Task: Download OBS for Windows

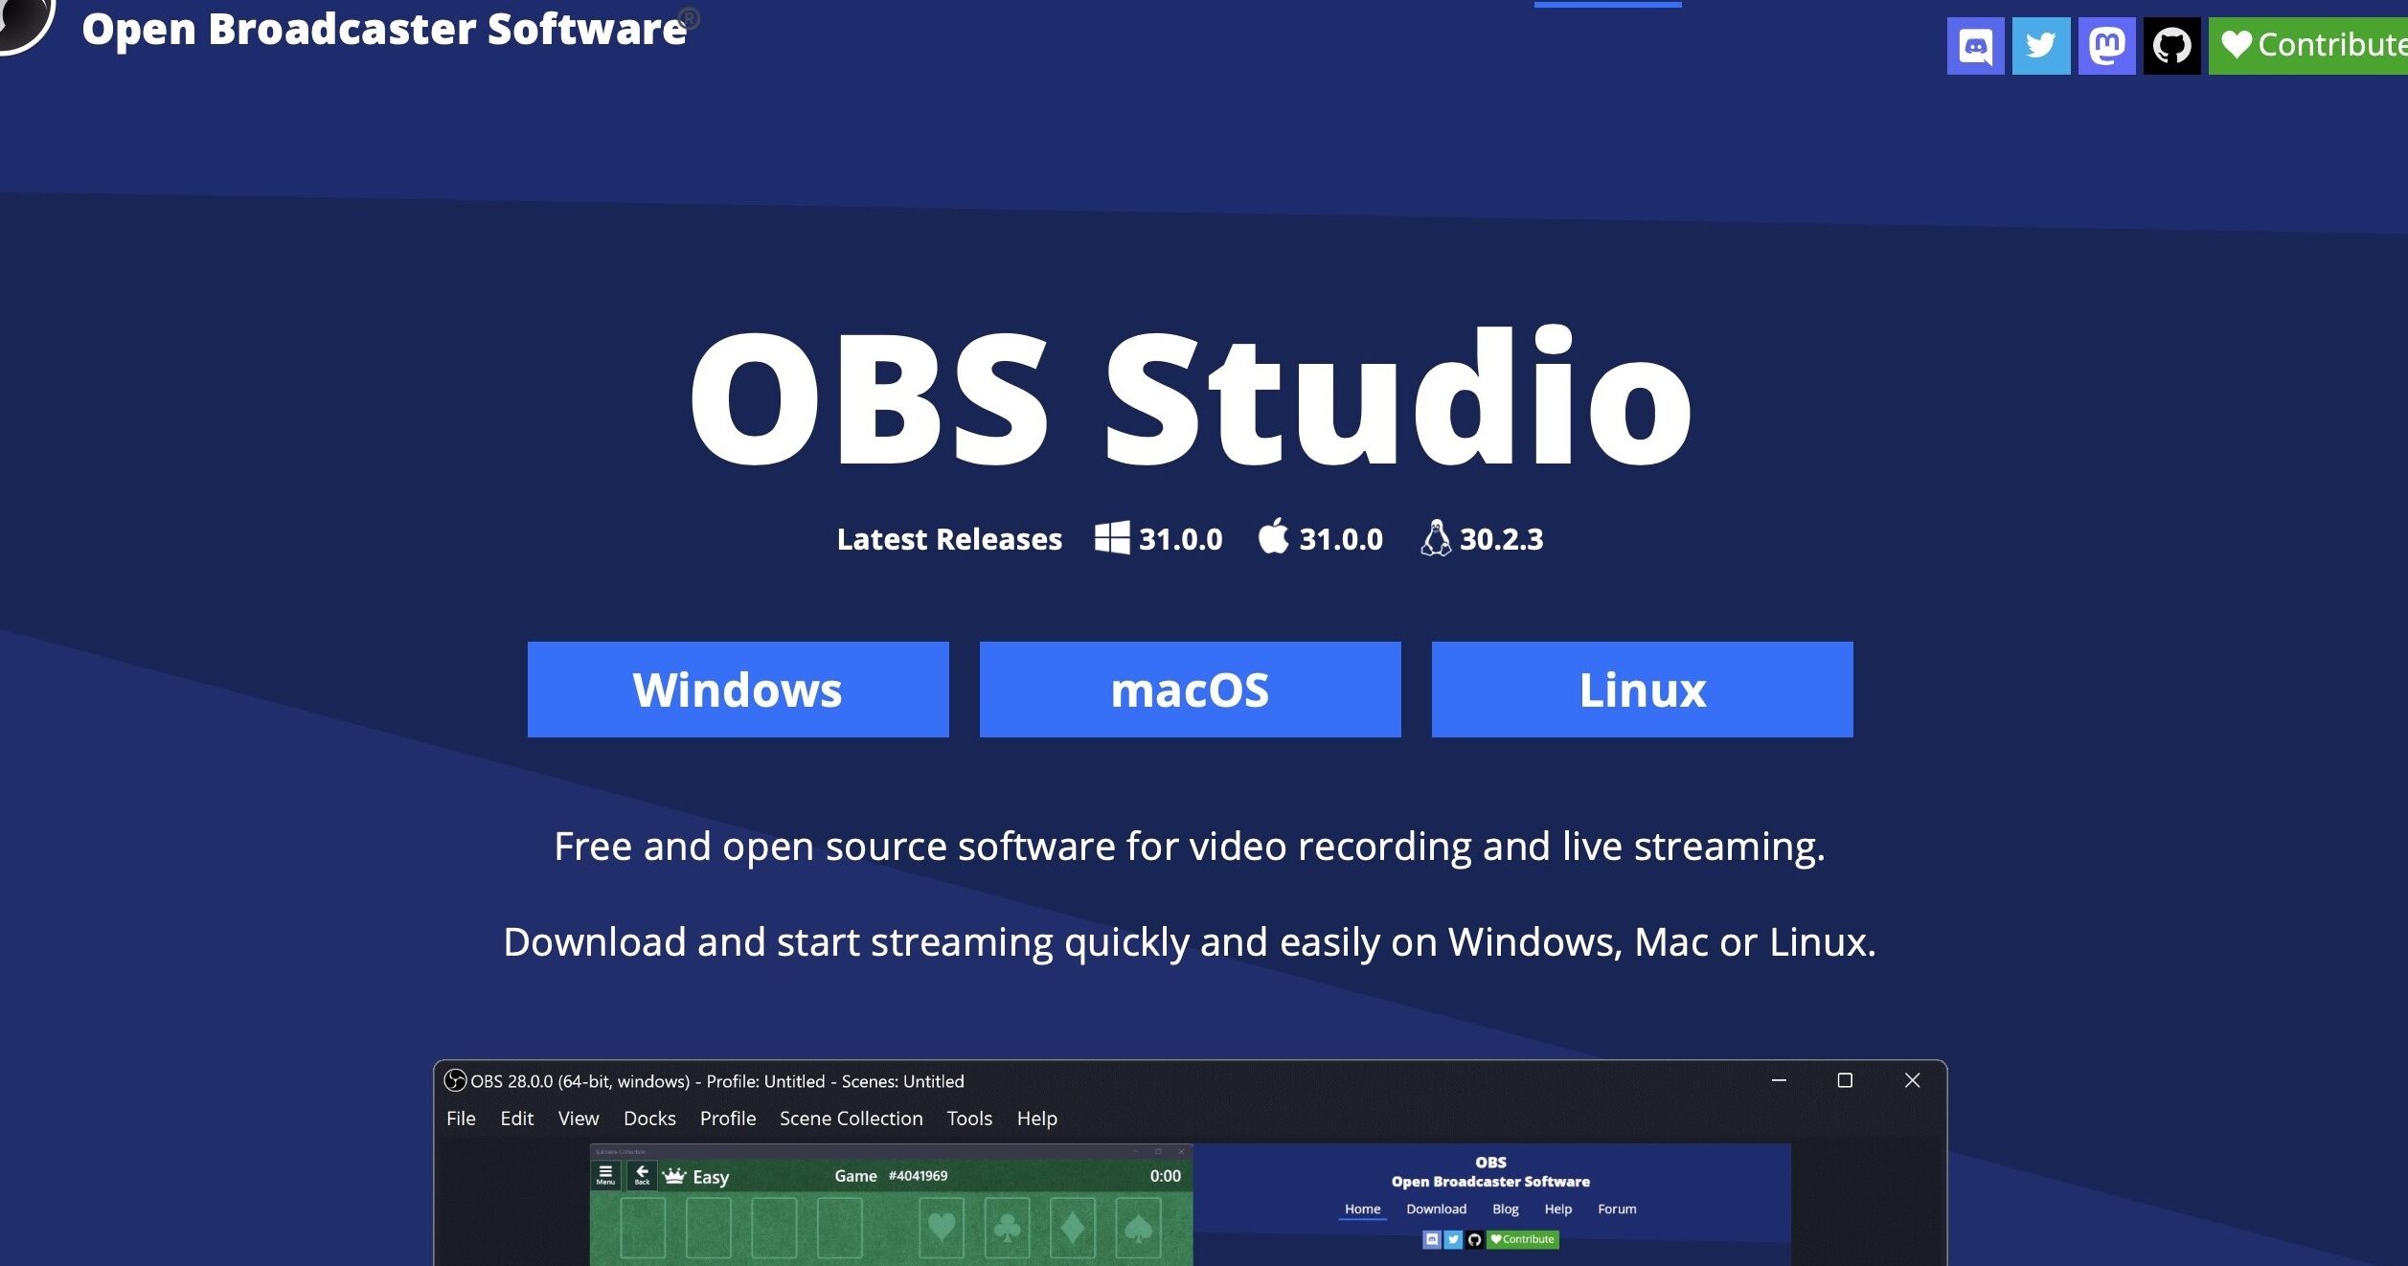Action: pos(738,690)
